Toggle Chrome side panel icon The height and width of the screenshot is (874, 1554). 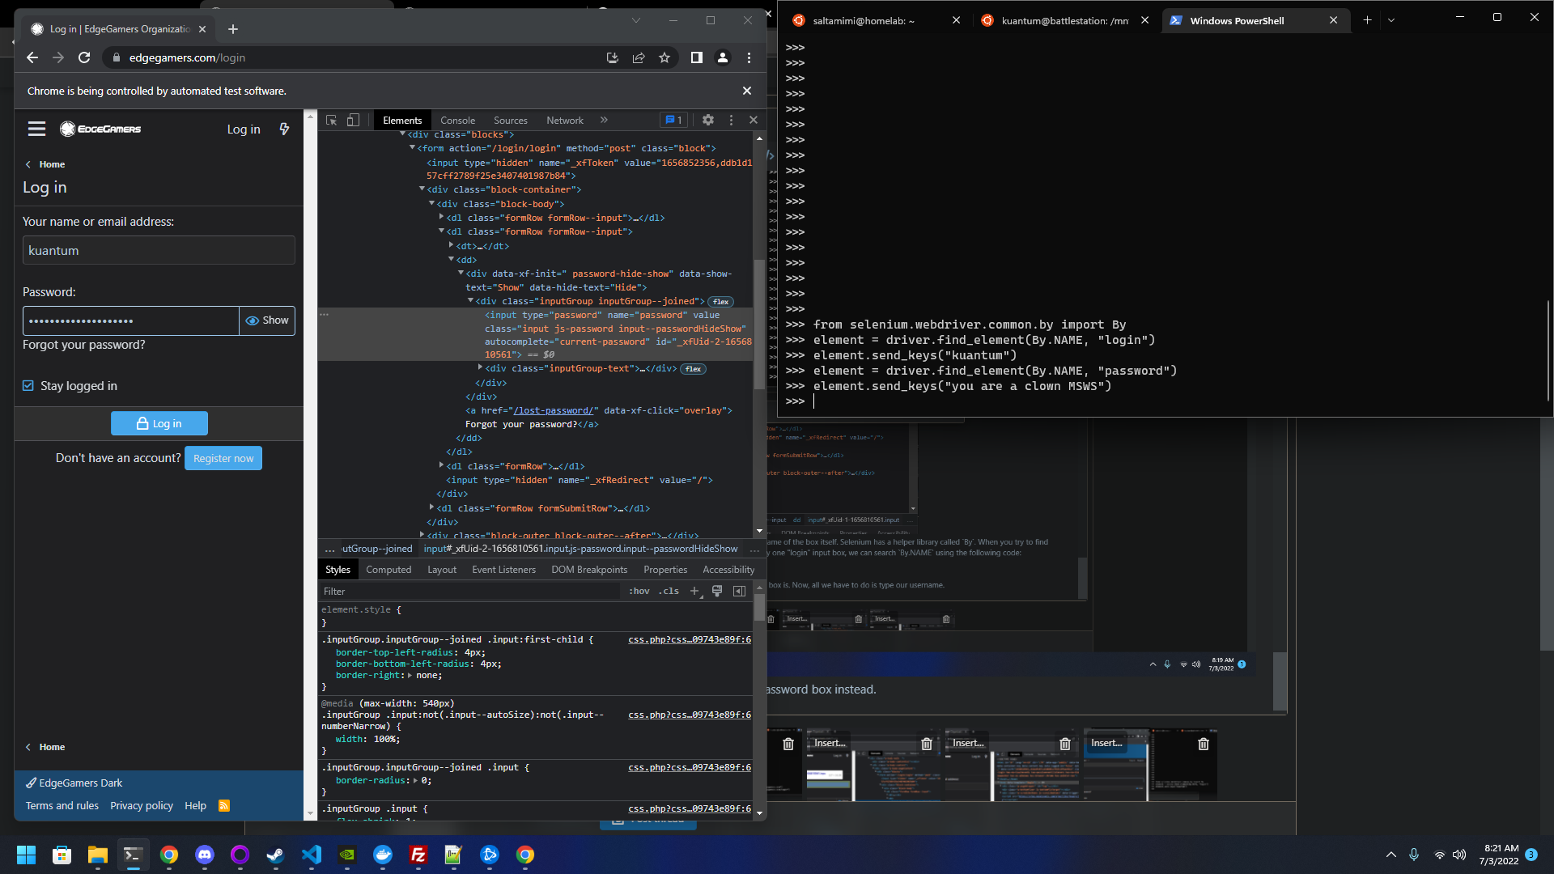pyautogui.click(x=696, y=57)
